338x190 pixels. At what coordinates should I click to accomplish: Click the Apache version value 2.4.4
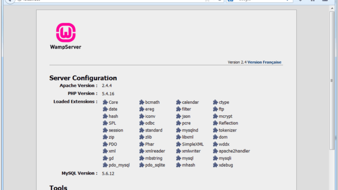107,85
